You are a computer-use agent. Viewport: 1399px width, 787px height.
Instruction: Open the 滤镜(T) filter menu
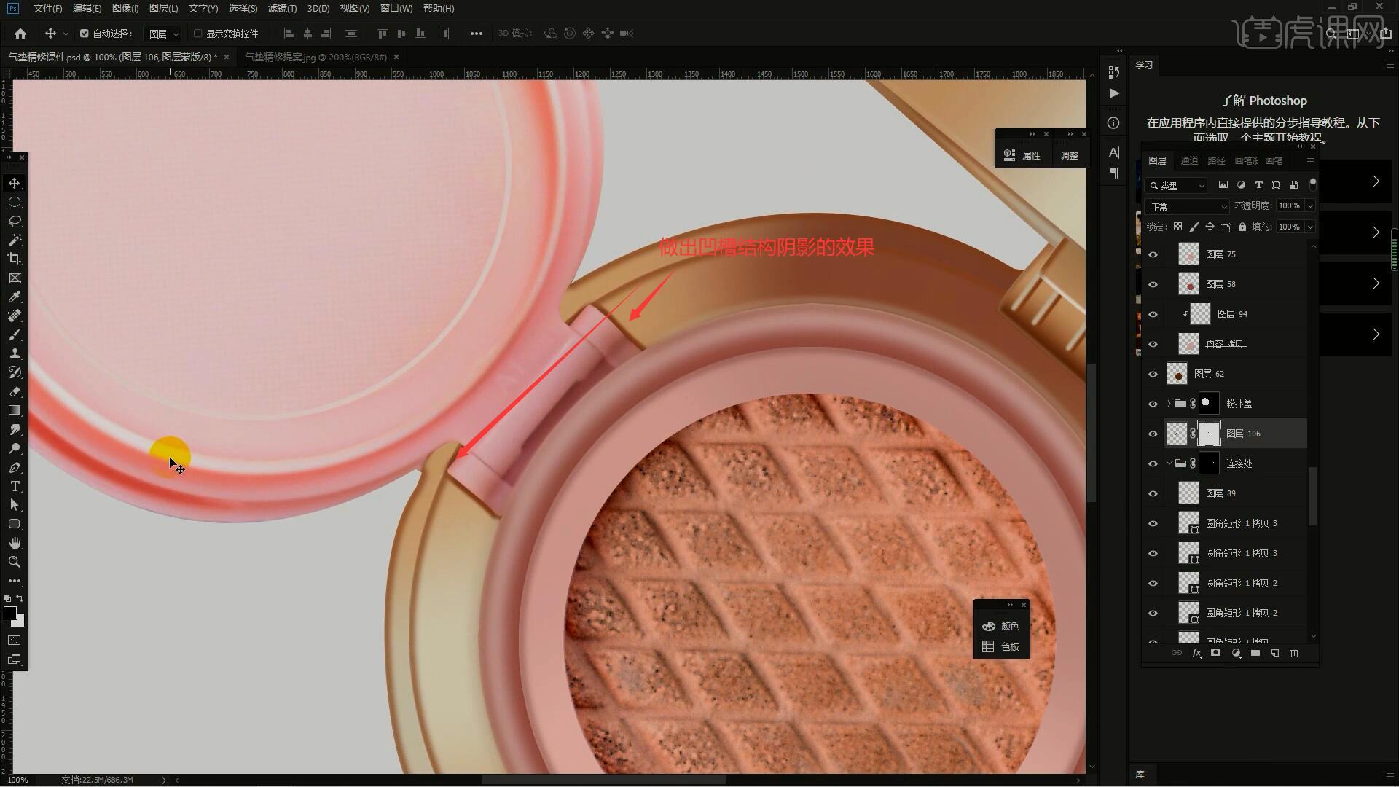coord(282,8)
